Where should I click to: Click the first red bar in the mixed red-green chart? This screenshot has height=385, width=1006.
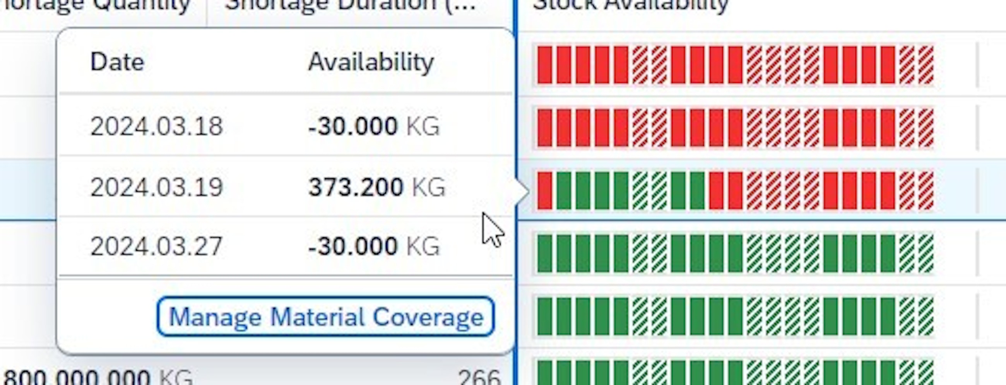coord(544,191)
